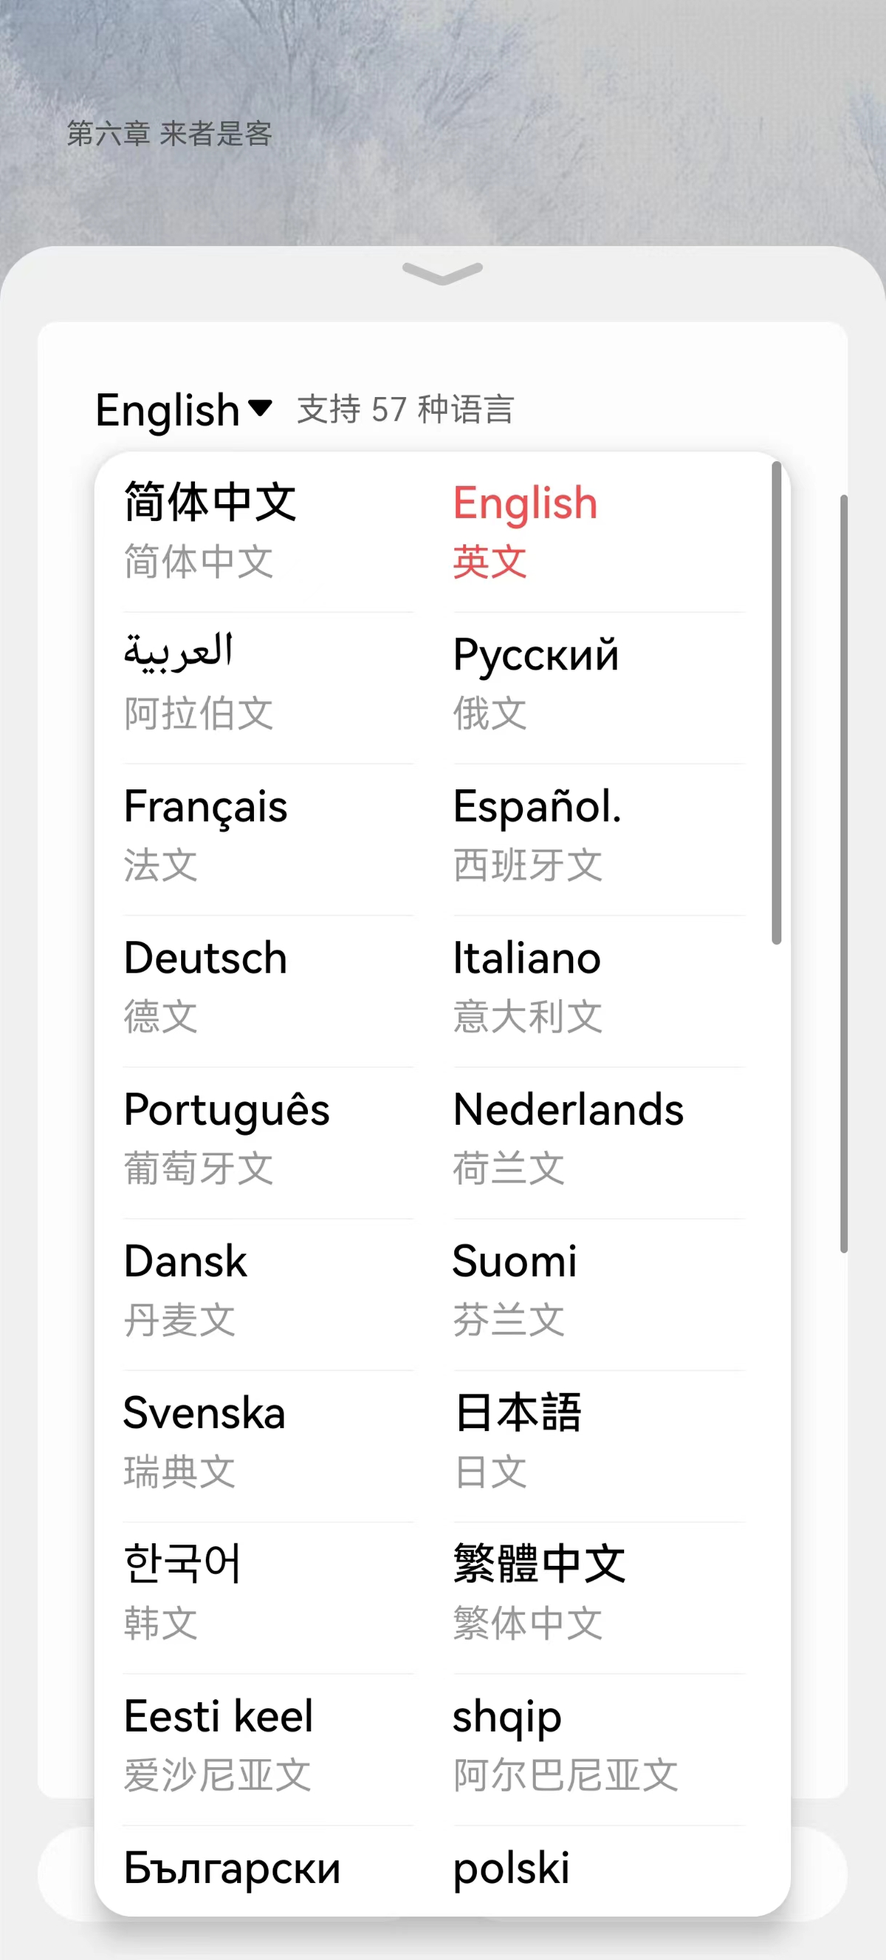The image size is (886, 1960).
Task: Pick Svenska 瑞典文 option
Action: click(x=268, y=1441)
